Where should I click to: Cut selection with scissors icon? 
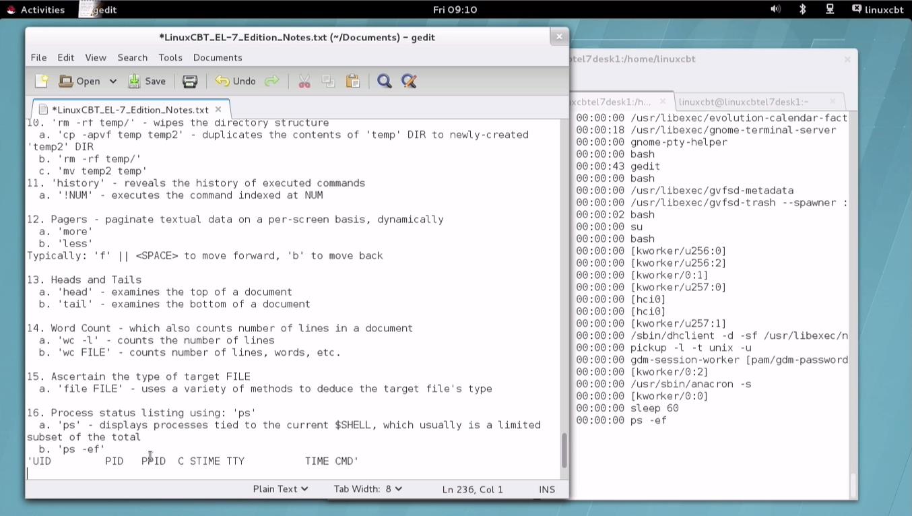pos(304,81)
